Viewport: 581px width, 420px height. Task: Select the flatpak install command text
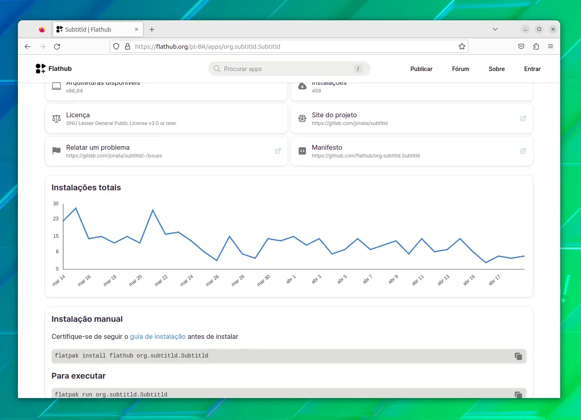click(x=132, y=355)
